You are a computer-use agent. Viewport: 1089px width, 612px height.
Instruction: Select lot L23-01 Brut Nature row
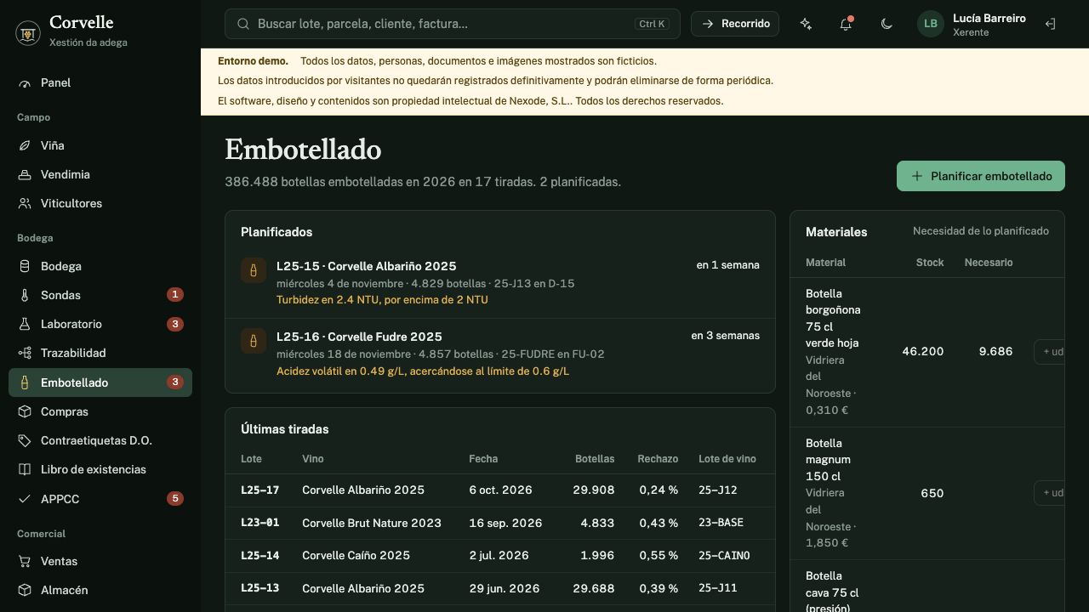tap(500, 523)
